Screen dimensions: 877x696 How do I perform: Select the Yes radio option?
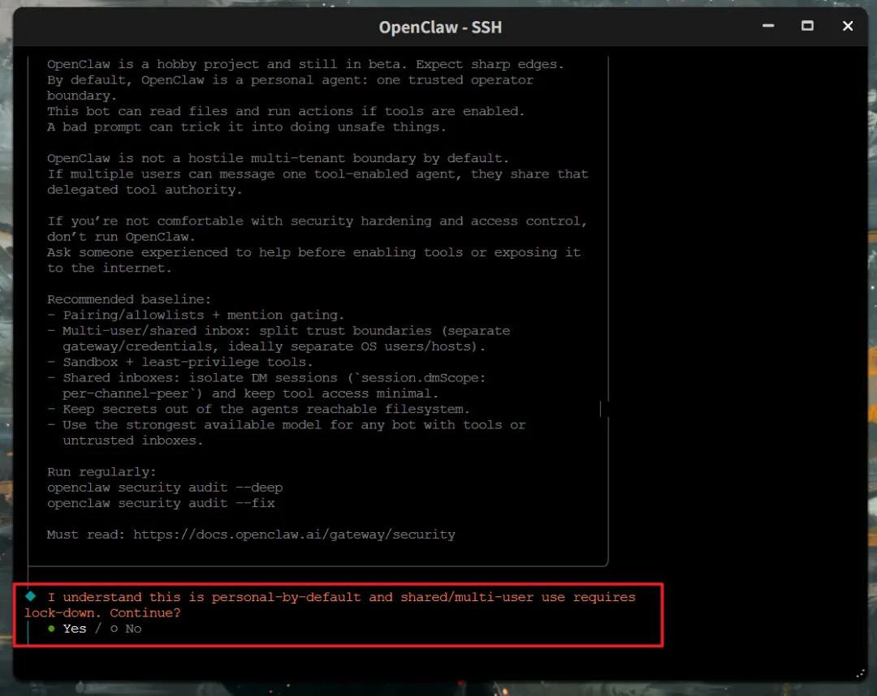point(67,629)
